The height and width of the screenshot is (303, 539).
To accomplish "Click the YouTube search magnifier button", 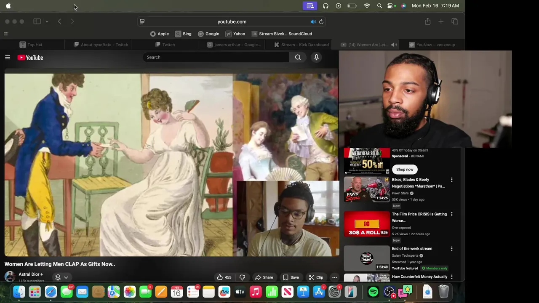I will (x=298, y=57).
